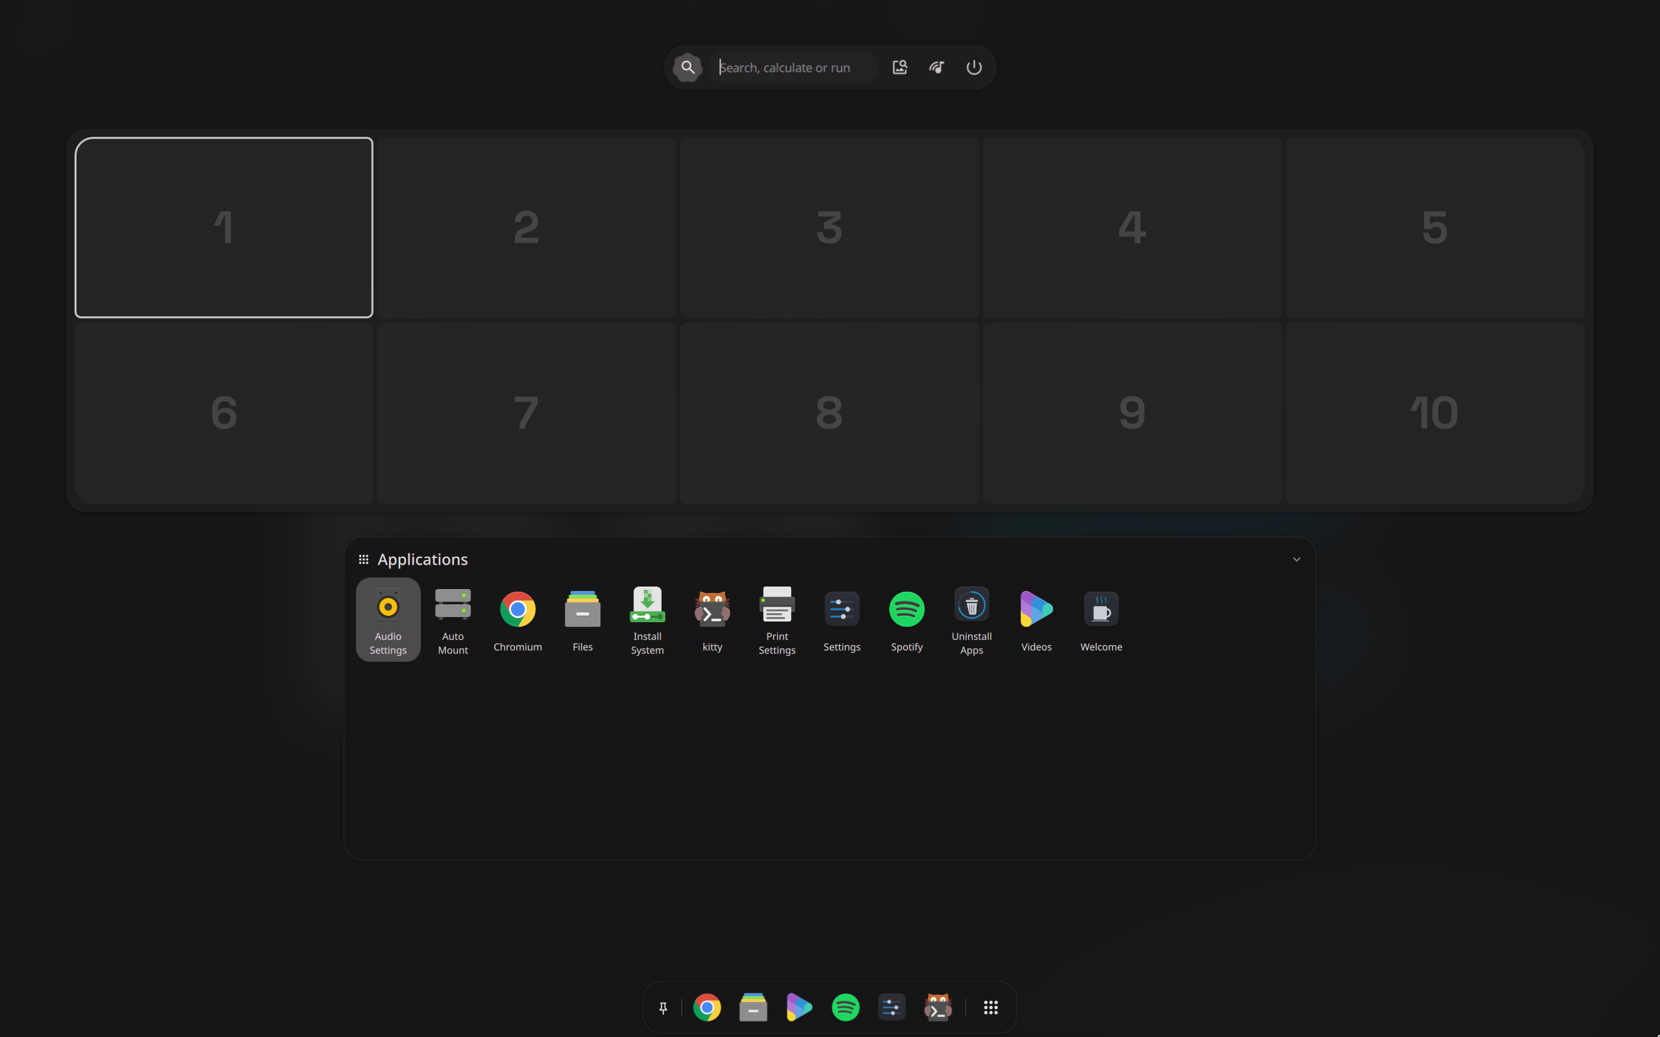
Task: Collapse the Applications panel chevron
Action: coord(1296,559)
